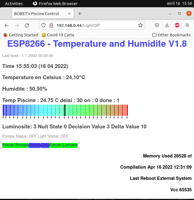
Task: Close the BOBET's Piscine Control tab
Action: tap(69, 13)
